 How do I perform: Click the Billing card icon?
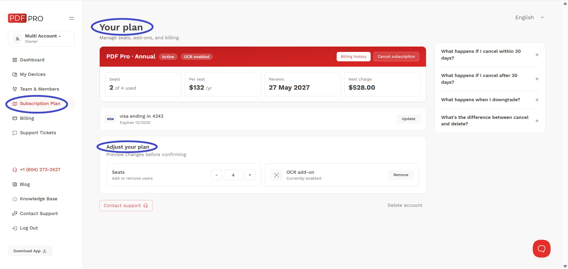click(15, 118)
